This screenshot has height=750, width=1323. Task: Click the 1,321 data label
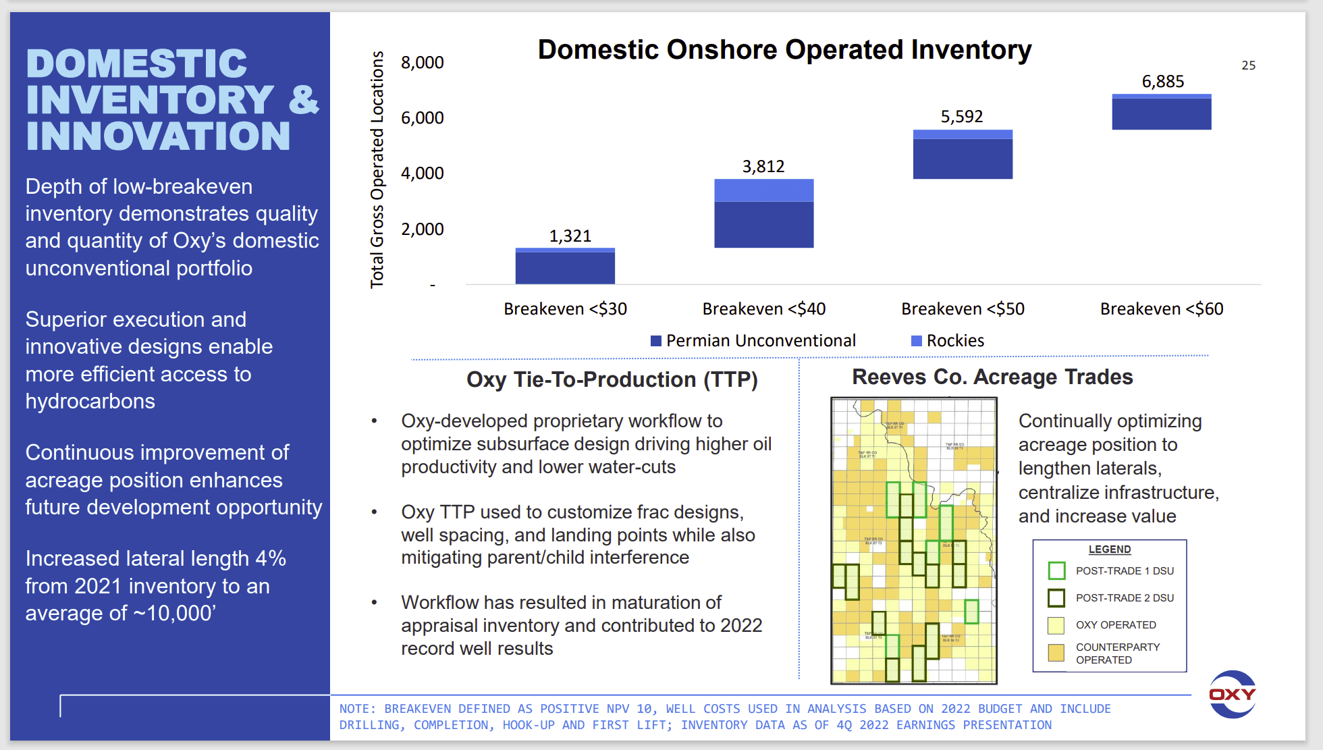[570, 236]
